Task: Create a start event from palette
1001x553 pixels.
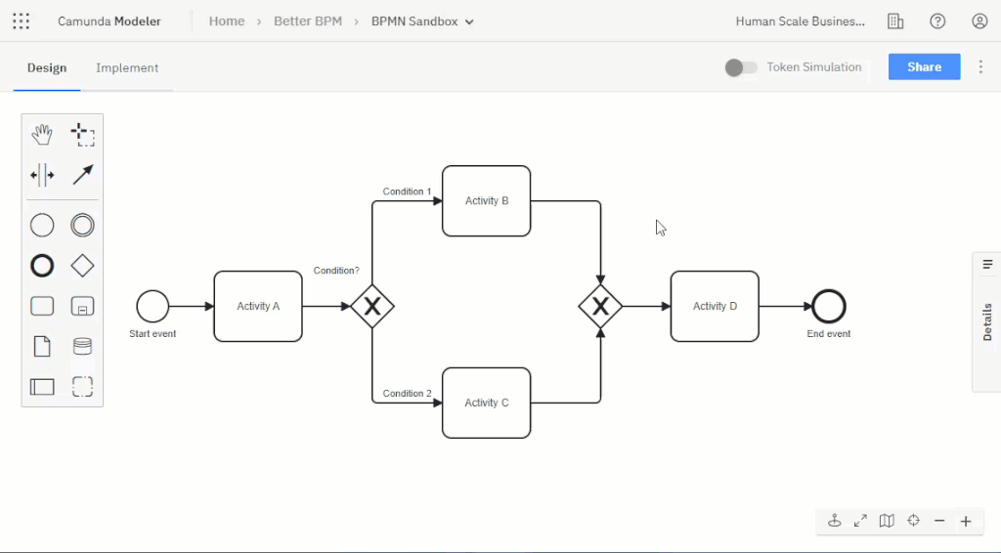Action: [42, 226]
